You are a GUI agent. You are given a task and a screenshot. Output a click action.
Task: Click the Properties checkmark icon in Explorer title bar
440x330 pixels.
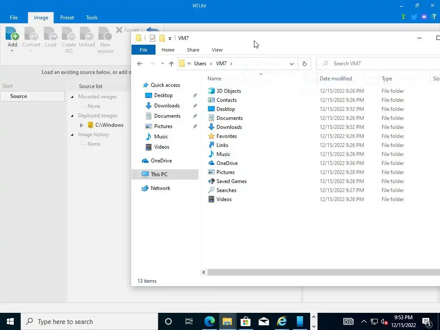click(x=153, y=38)
